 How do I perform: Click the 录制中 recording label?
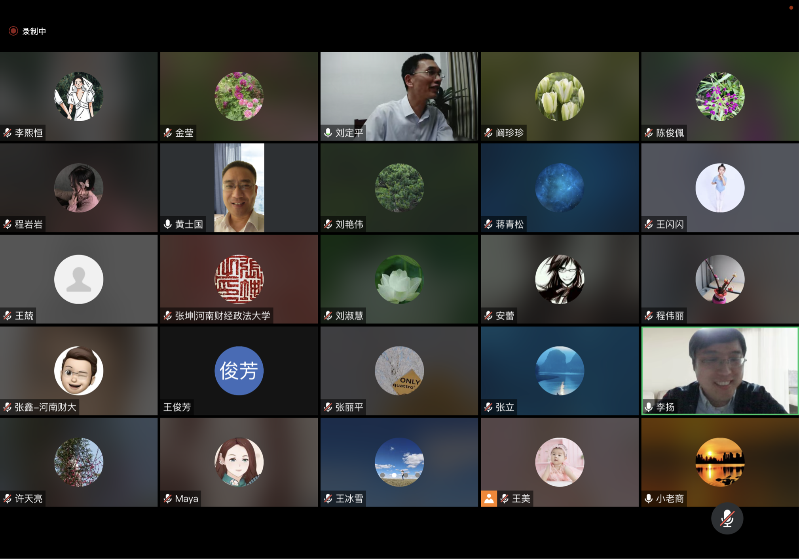coord(34,31)
